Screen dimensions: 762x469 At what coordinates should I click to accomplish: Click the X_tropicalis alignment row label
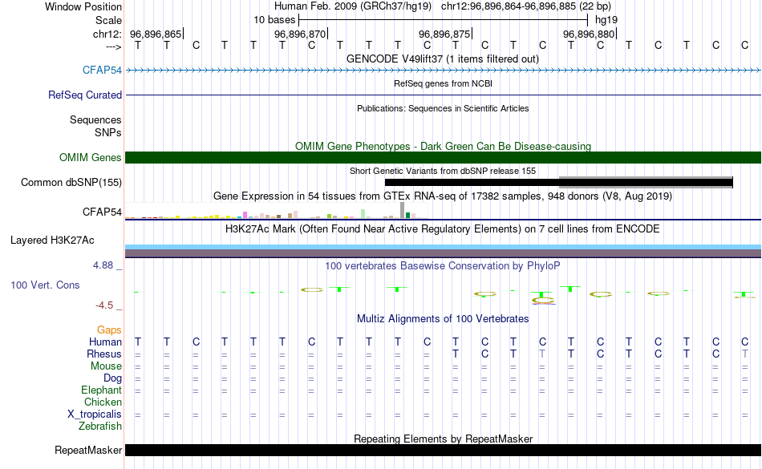(95, 414)
